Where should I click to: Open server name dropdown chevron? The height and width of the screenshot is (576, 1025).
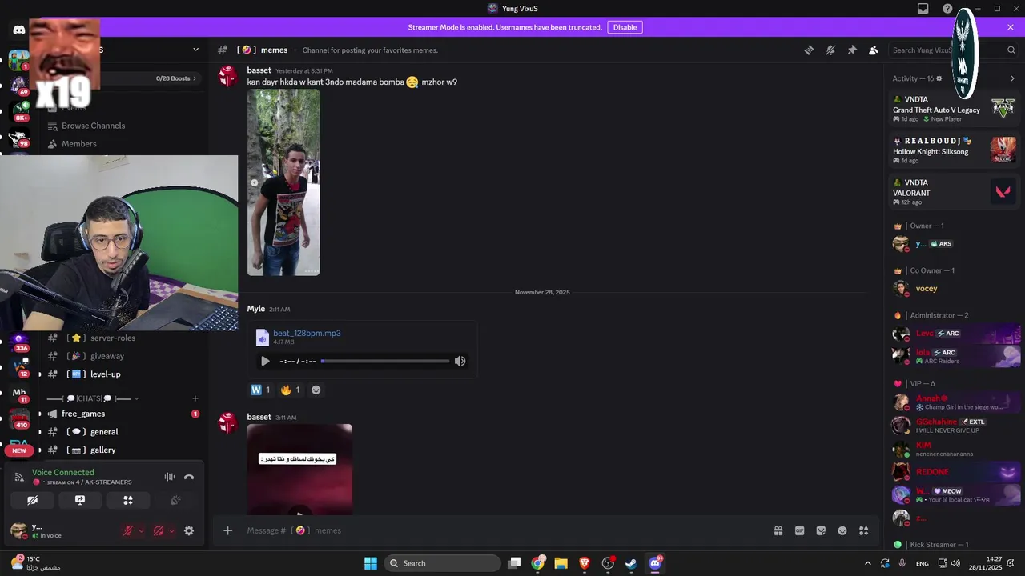point(195,50)
